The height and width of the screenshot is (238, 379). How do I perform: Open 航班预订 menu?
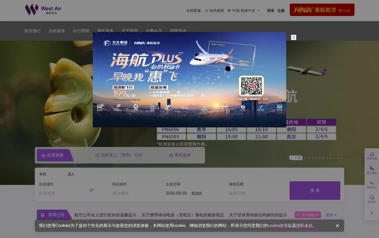coord(33,31)
